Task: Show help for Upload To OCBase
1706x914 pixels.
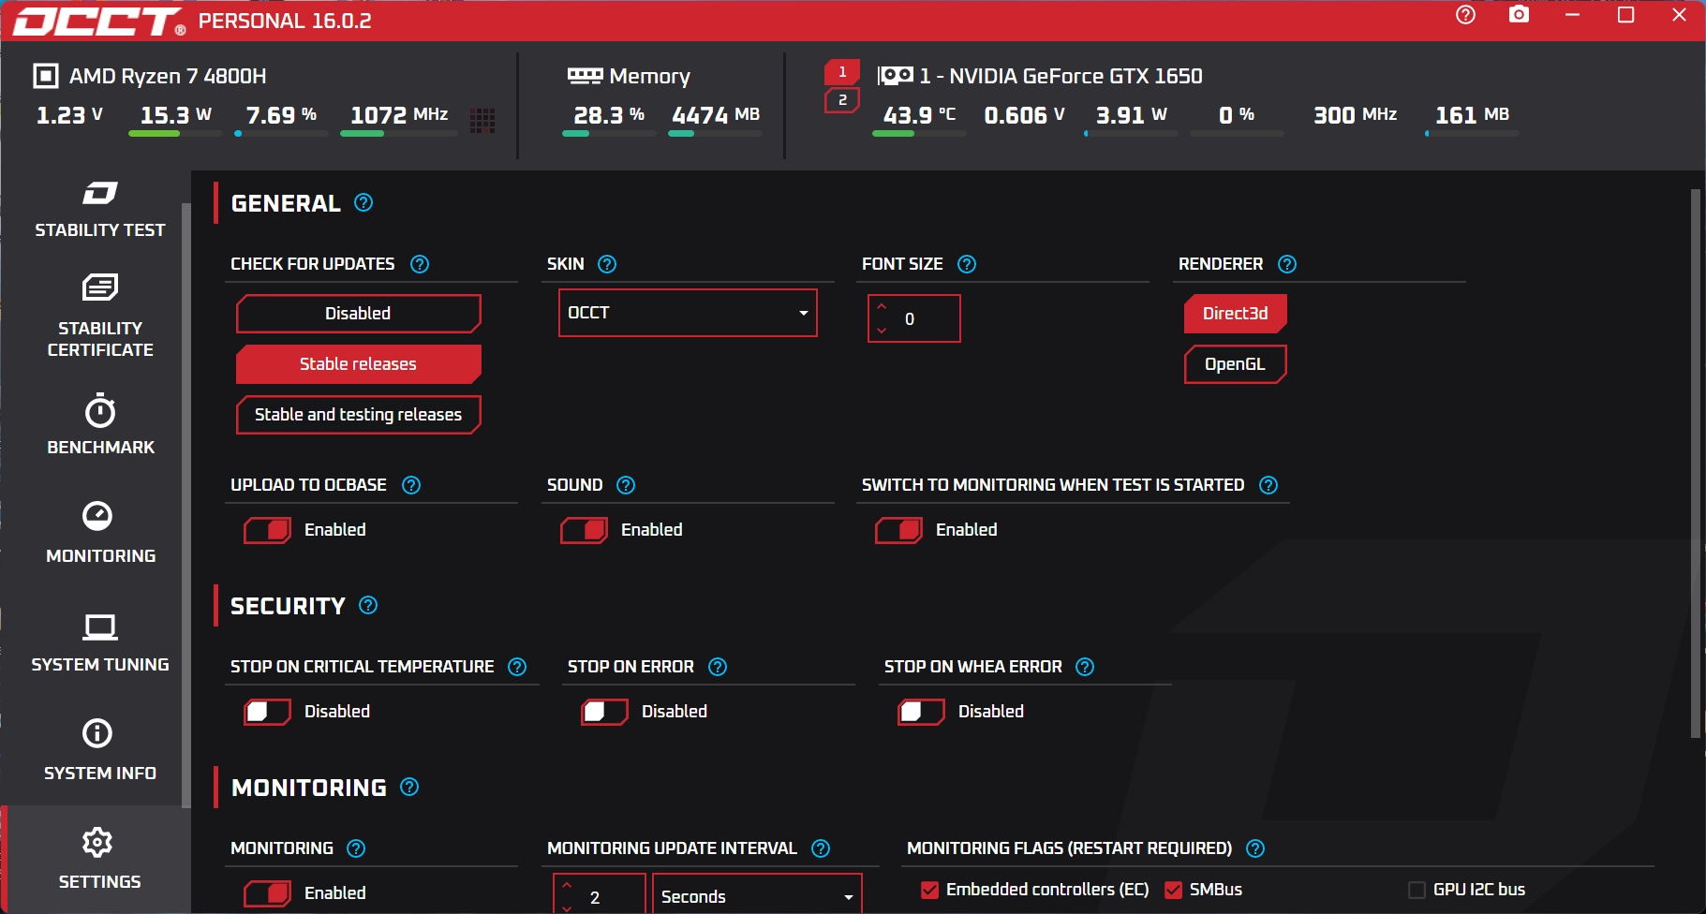Action: coord(411,485)
